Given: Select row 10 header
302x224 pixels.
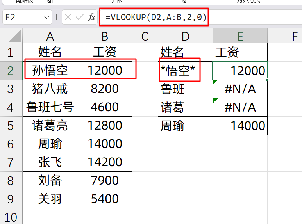Looking at the screenshot, I should [11, 216].
